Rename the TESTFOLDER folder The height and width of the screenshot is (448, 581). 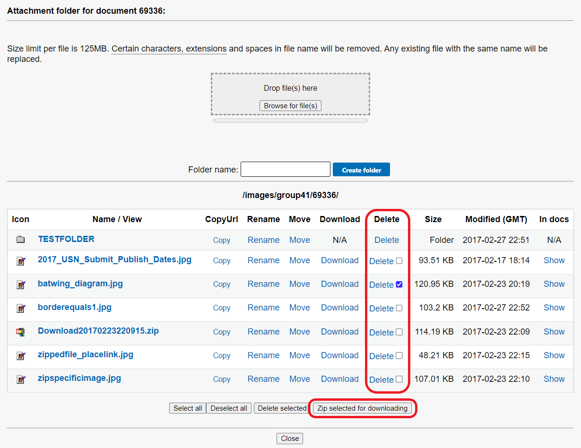263,240
